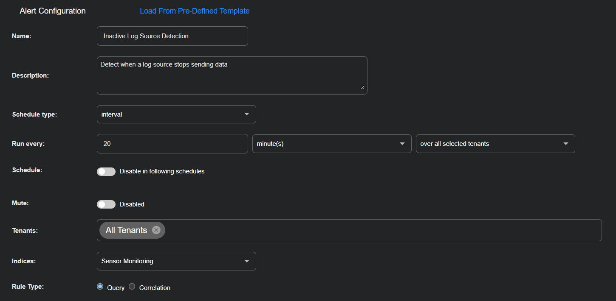The image size is (616, 301).
Task: Click the description box resize grip icon
Action: [x=362, y=88]
